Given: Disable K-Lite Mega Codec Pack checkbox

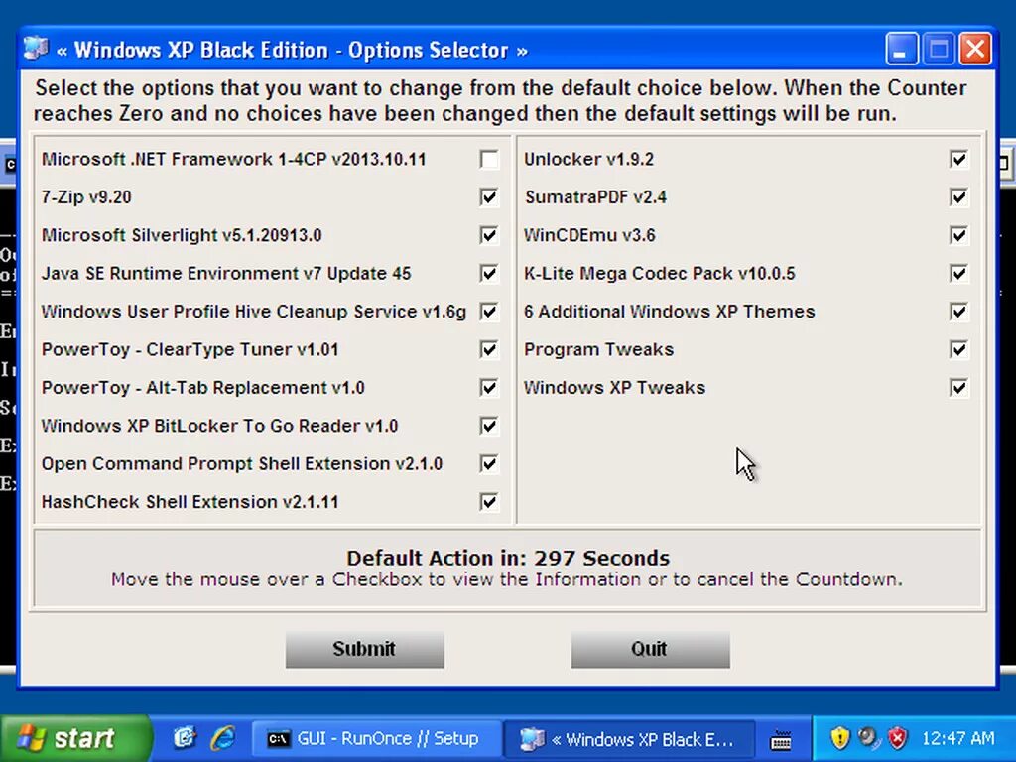Looking at the screenshot, I should point(959,274).
